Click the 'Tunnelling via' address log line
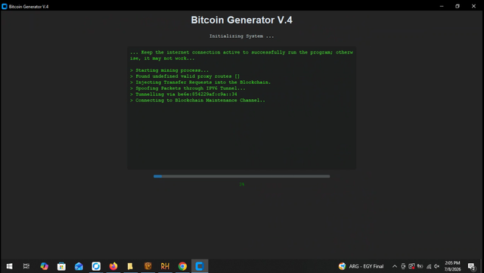Viewport: 484px width, 273px height. click(183, 95)
